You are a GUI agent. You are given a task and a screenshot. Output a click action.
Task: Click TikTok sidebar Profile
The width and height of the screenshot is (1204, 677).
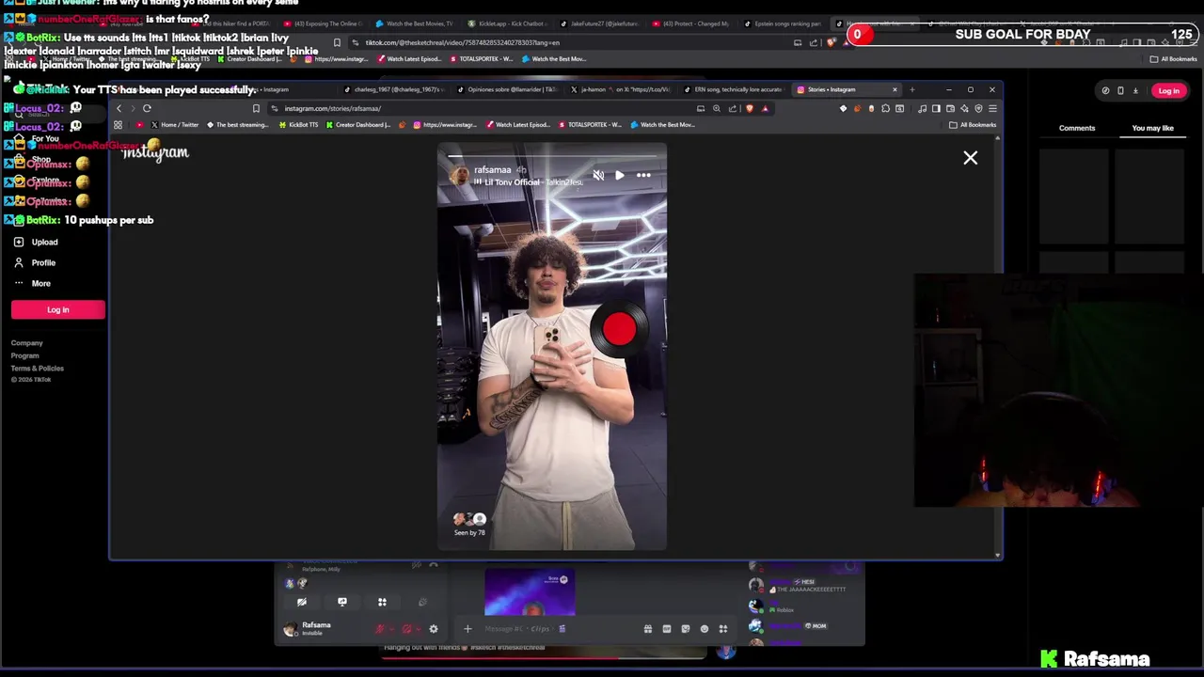tap(35, 262)
